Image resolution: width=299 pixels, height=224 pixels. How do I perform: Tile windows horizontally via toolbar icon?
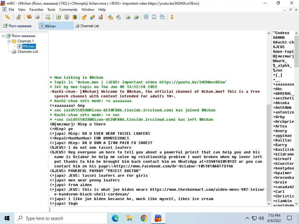pyautogui.click(x=146, y=17)
